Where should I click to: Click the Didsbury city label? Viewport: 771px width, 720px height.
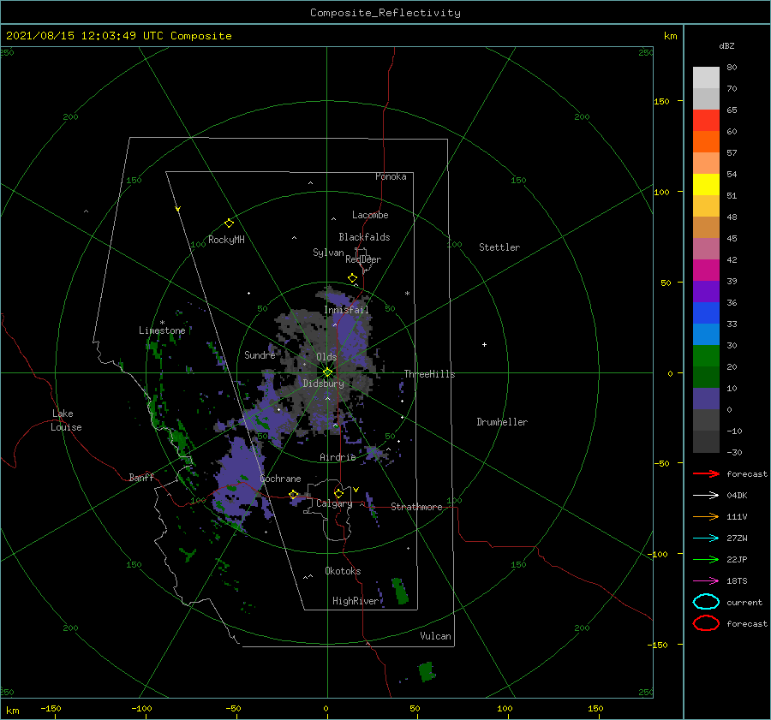(323, 384)
